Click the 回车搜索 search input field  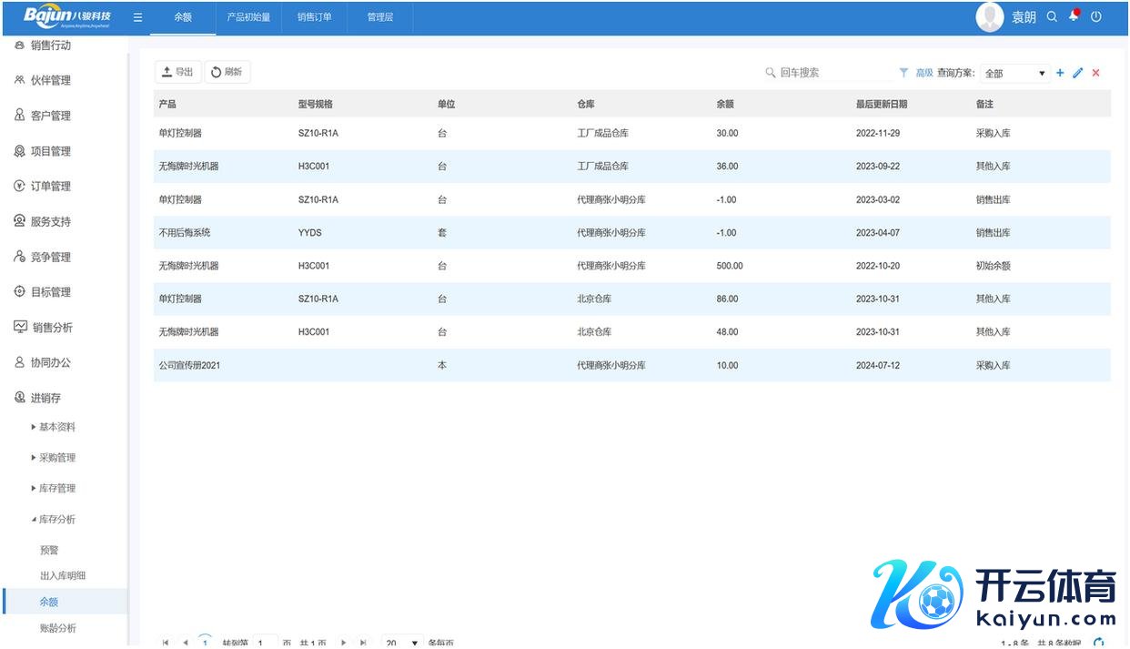[x=828, y=73]
